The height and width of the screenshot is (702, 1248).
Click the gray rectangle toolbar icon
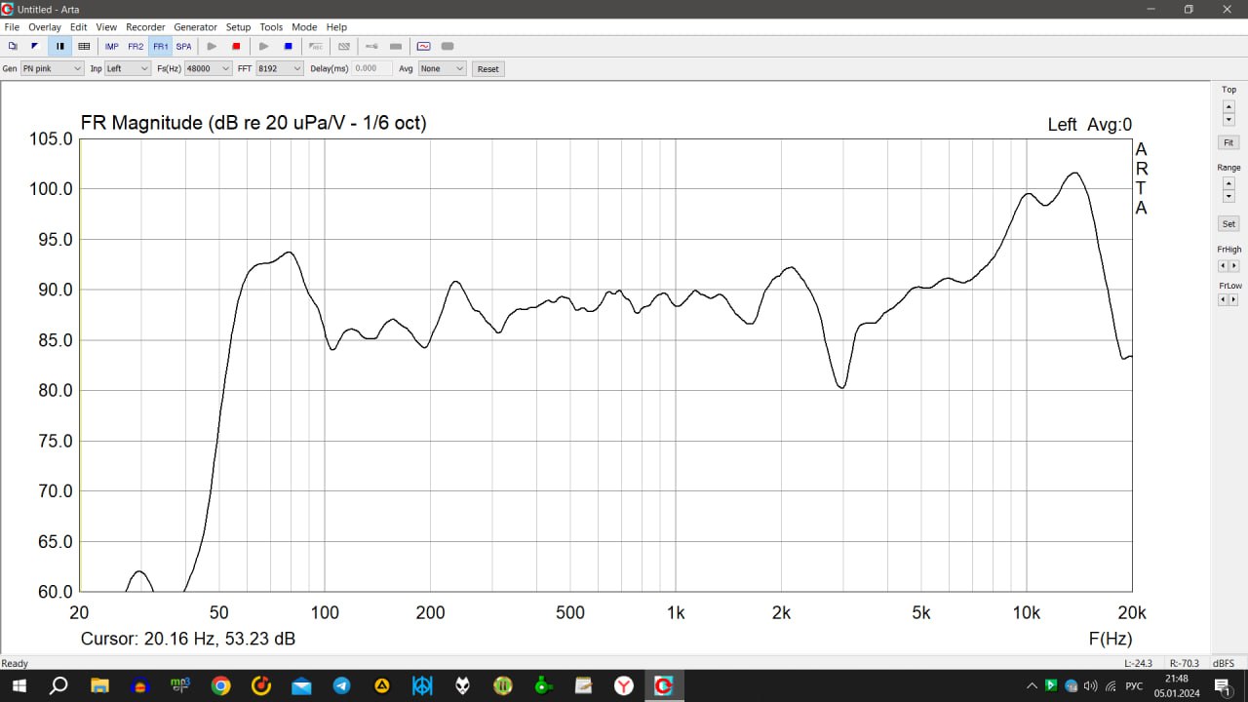coord(396,46)
